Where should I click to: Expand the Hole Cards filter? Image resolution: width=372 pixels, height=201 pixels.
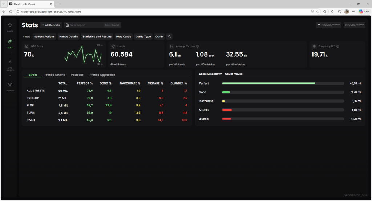pyautogui.click(x=124, y=37)
